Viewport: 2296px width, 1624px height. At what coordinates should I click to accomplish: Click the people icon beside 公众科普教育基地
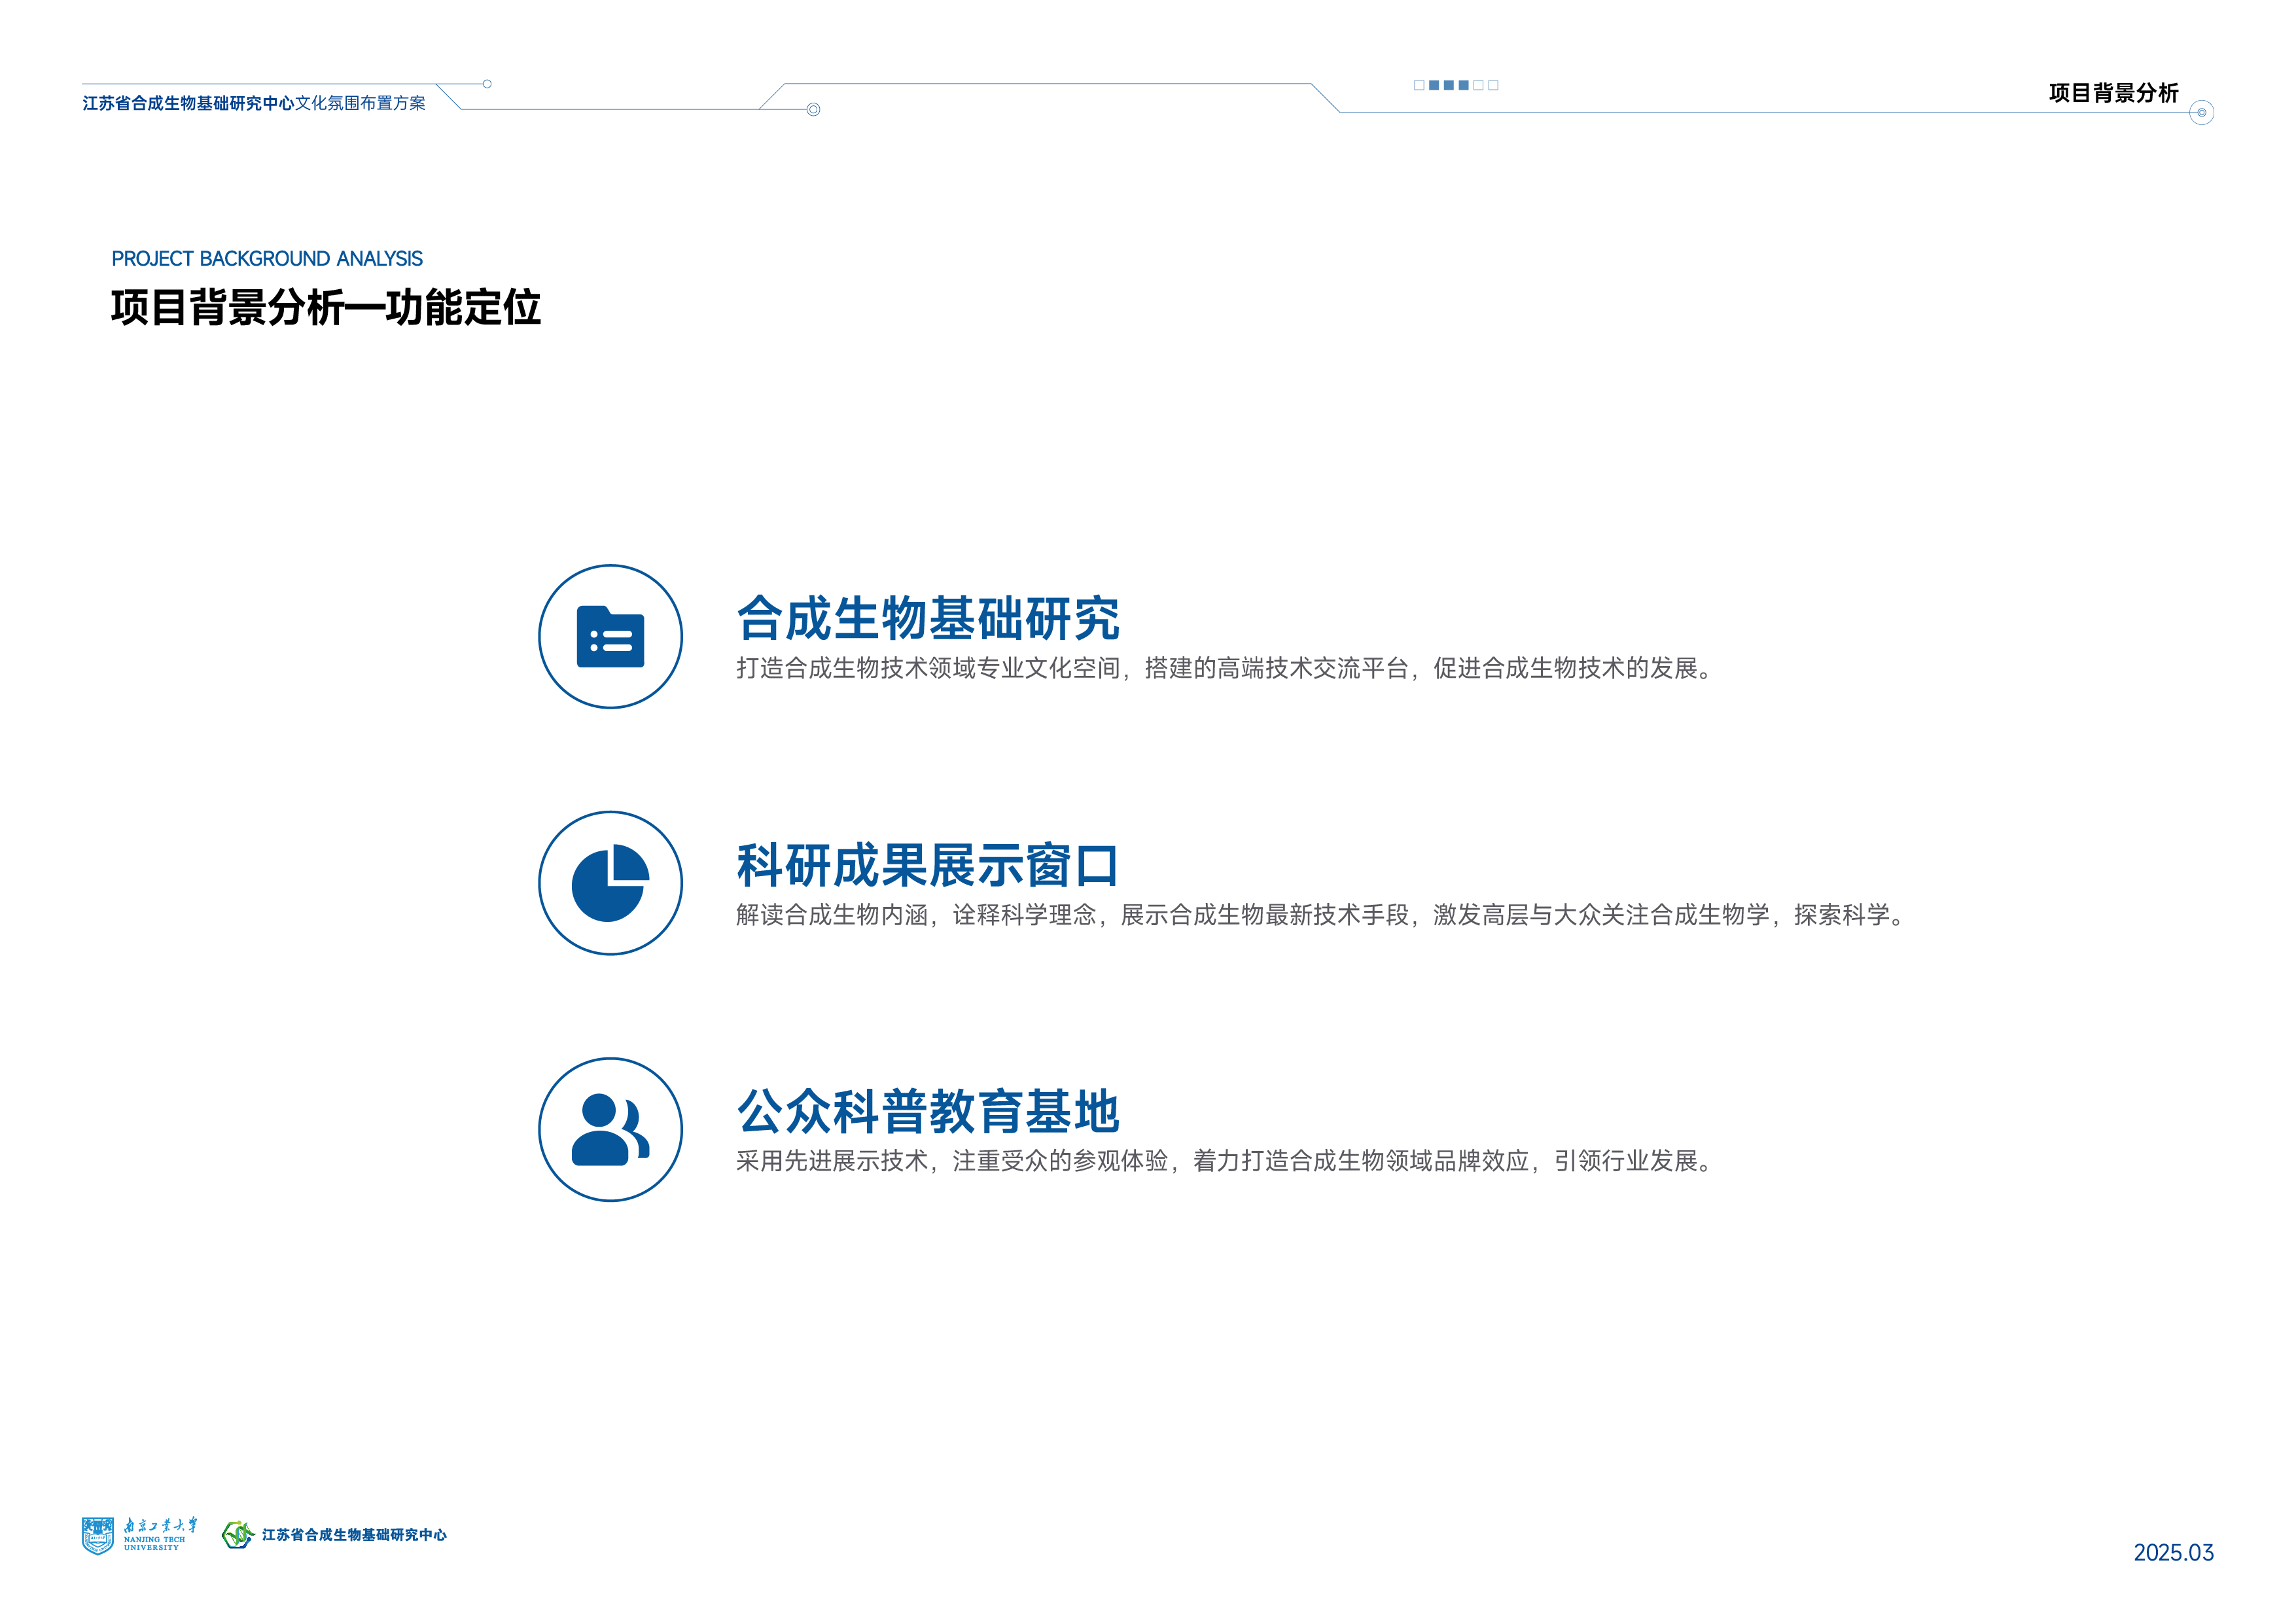(x=610, y=1130)
